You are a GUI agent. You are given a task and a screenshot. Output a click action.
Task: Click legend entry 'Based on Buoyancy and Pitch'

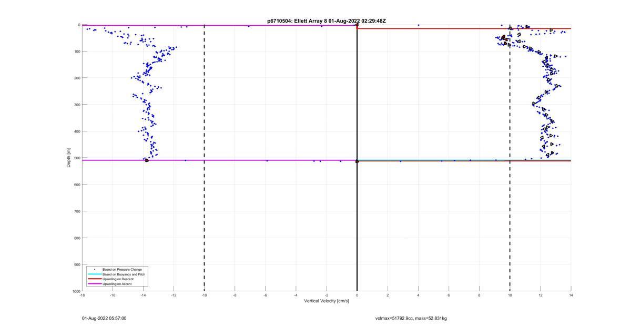(124, 274)
